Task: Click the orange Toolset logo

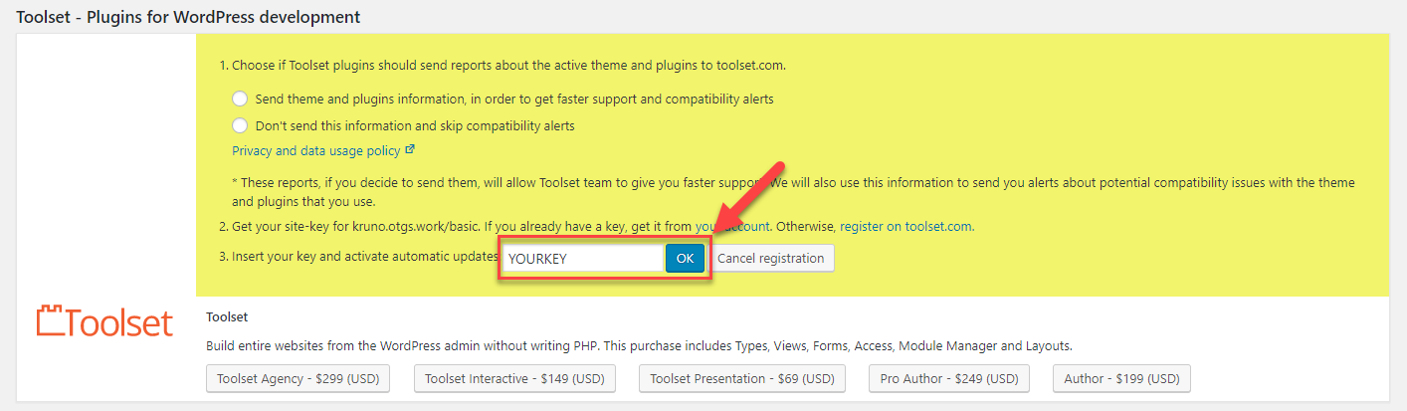Action: (104, 321)
